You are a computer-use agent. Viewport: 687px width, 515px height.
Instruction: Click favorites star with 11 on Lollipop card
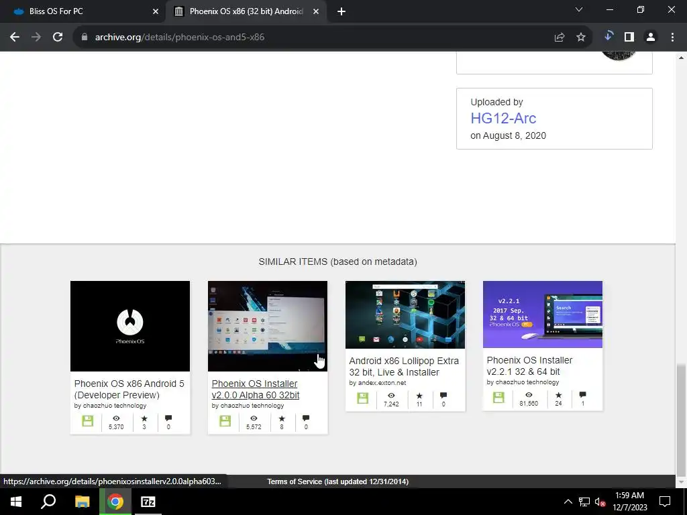point(419,396)
